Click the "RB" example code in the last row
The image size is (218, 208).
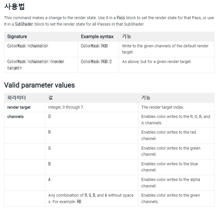click(x=79, y=202)
